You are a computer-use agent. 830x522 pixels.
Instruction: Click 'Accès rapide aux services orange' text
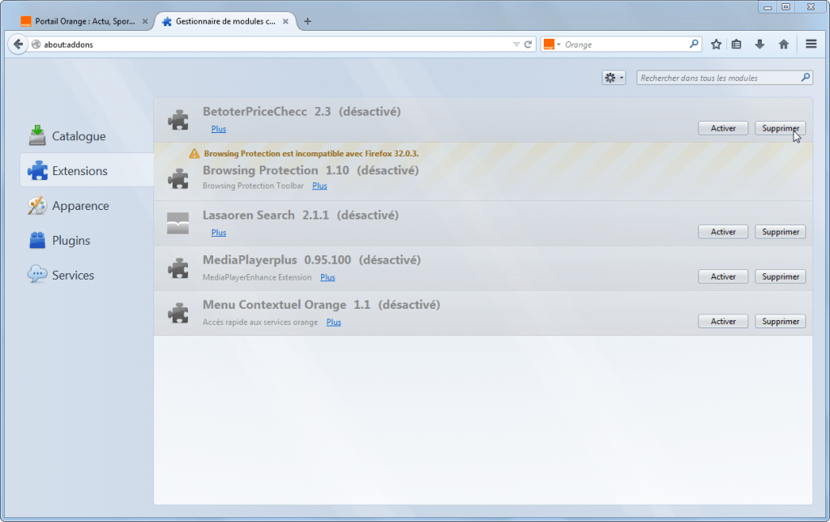(260, 323)
